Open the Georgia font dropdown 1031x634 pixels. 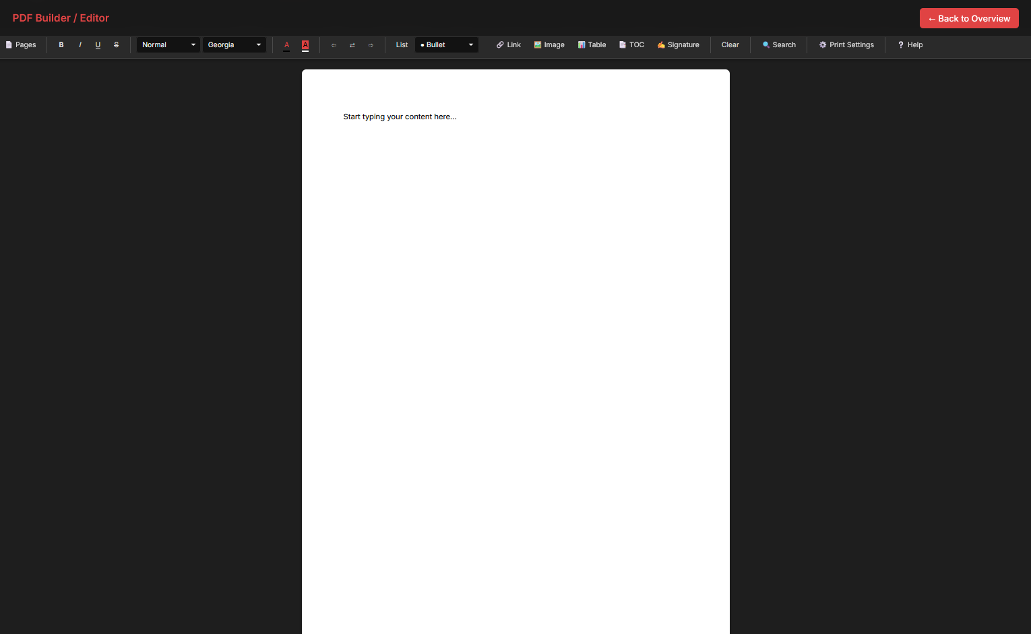point(235,45)
